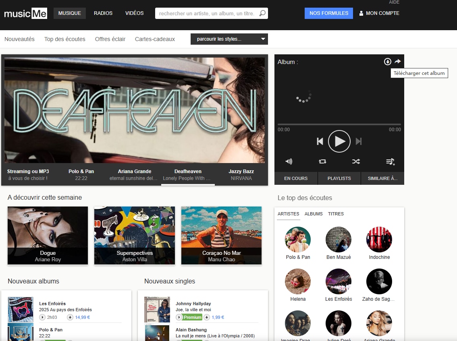Toggle shuffle mode in the player
Screen dimensions: 457x341
coord(356,161)
